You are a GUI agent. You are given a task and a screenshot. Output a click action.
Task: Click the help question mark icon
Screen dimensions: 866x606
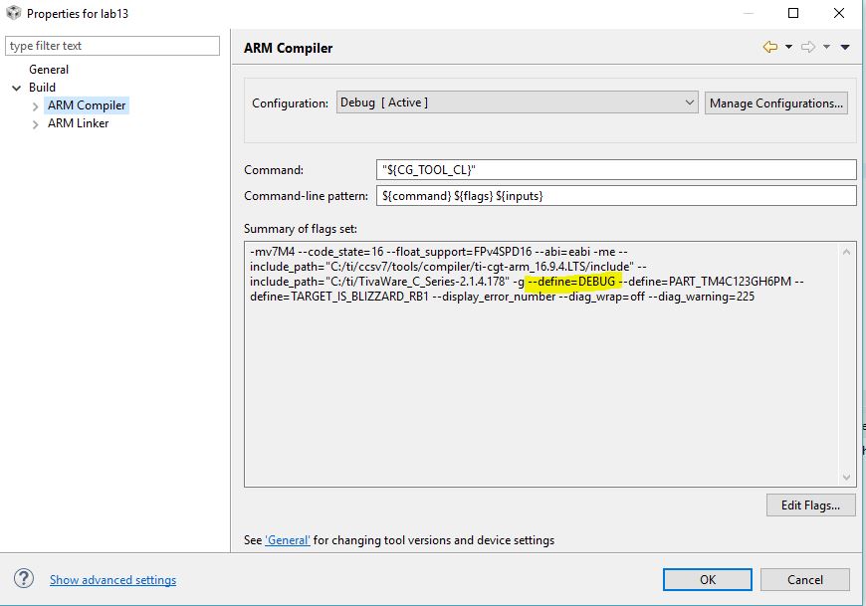(x=24, y=579)
